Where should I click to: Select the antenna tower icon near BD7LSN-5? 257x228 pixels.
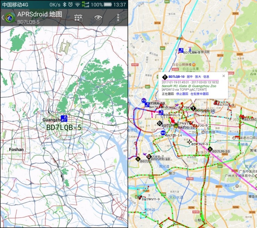[190, 49]
